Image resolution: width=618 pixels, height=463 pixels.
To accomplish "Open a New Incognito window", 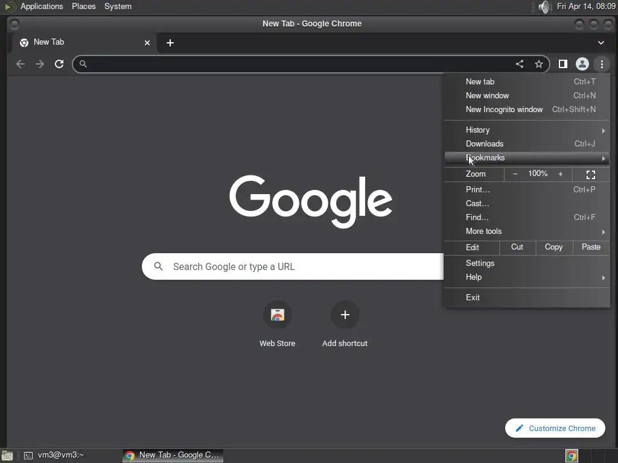I will point(526,110).
